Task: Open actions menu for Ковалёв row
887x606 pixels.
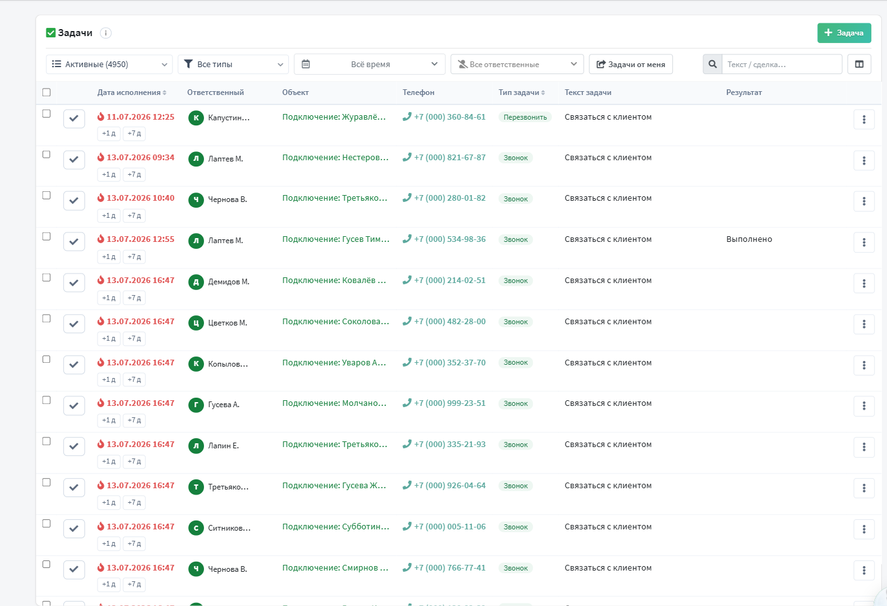Action: point(864,283)
